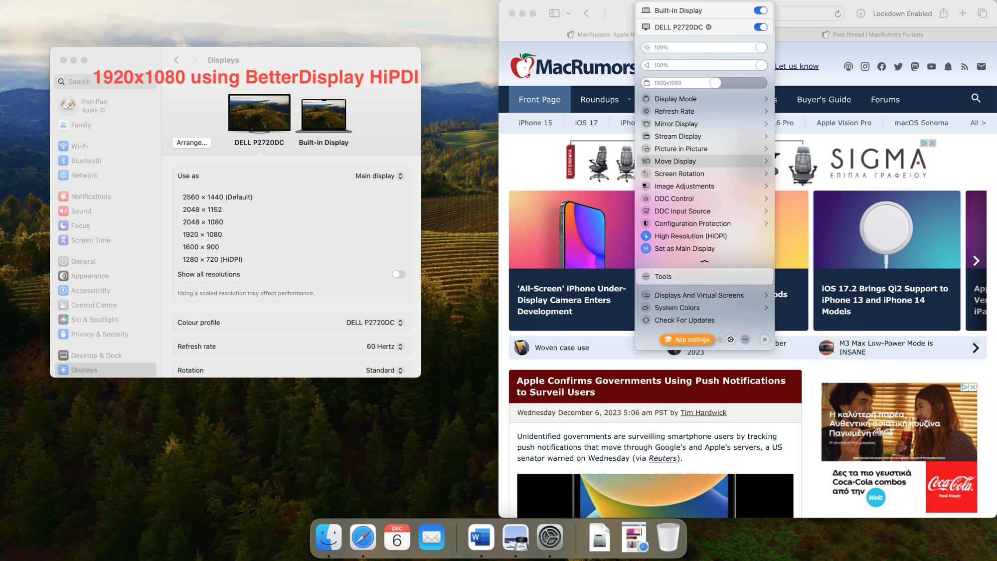This screenshot has height=561, width=997.
Task: Click MacRumors Instagram icon in header
Action: 865,66
